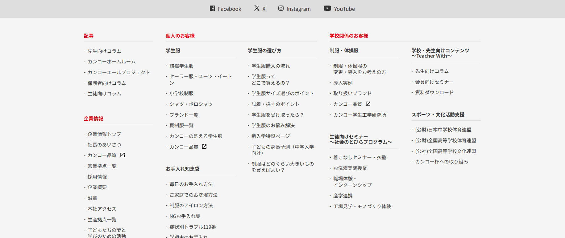Click external link icon under 学生服 section
Image resolution: width=565 pixels, height=238 pixels.
(204, 147)
